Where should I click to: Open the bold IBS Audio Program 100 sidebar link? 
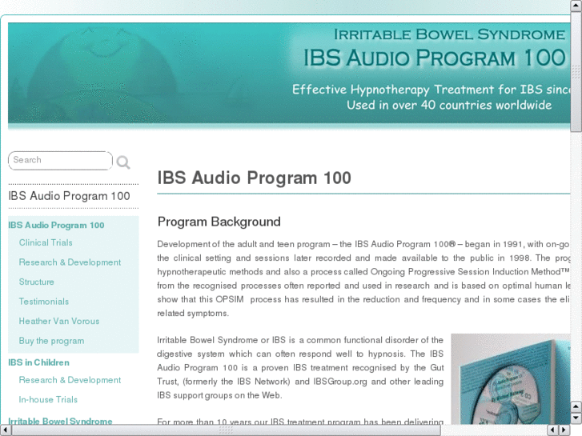(x=56, y=226)
